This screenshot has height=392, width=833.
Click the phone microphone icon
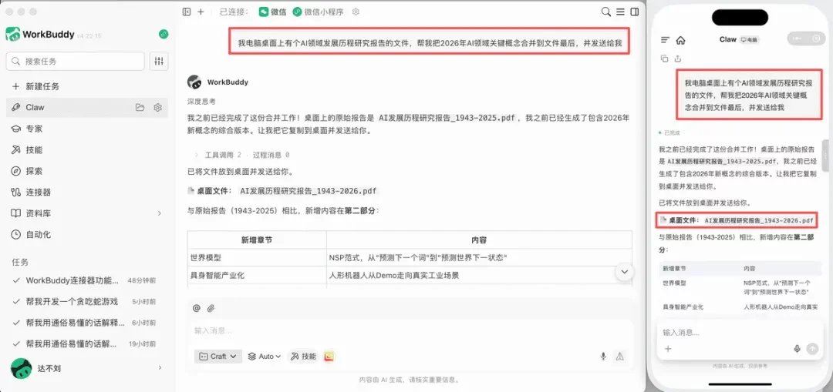pyautogui.click(x=797, y=349)
